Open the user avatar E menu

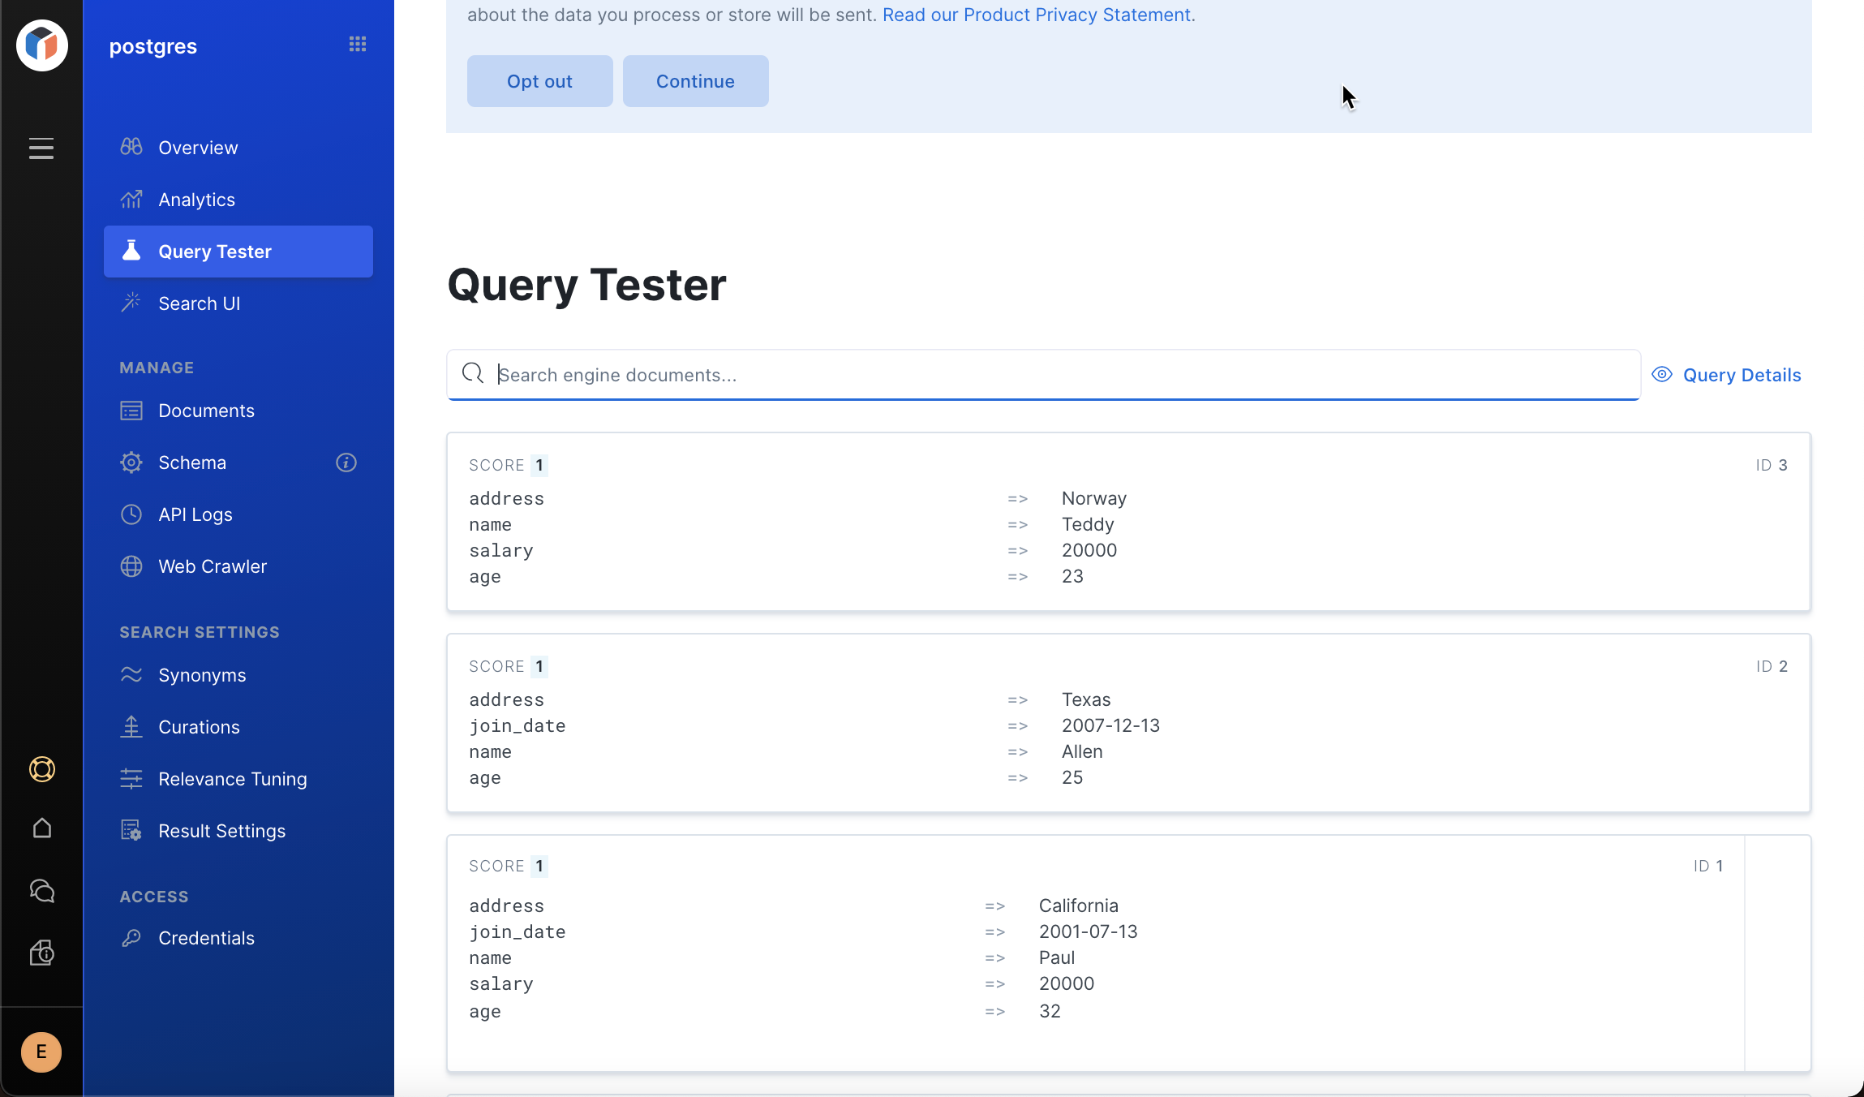click(41, 1052)
